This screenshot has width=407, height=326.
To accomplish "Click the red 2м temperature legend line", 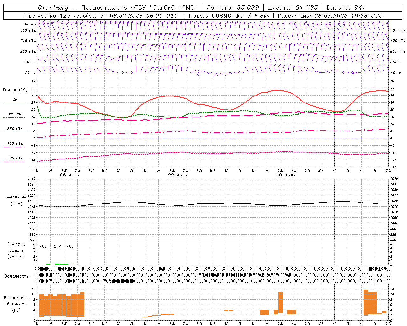I will click(x=15, y=103).
